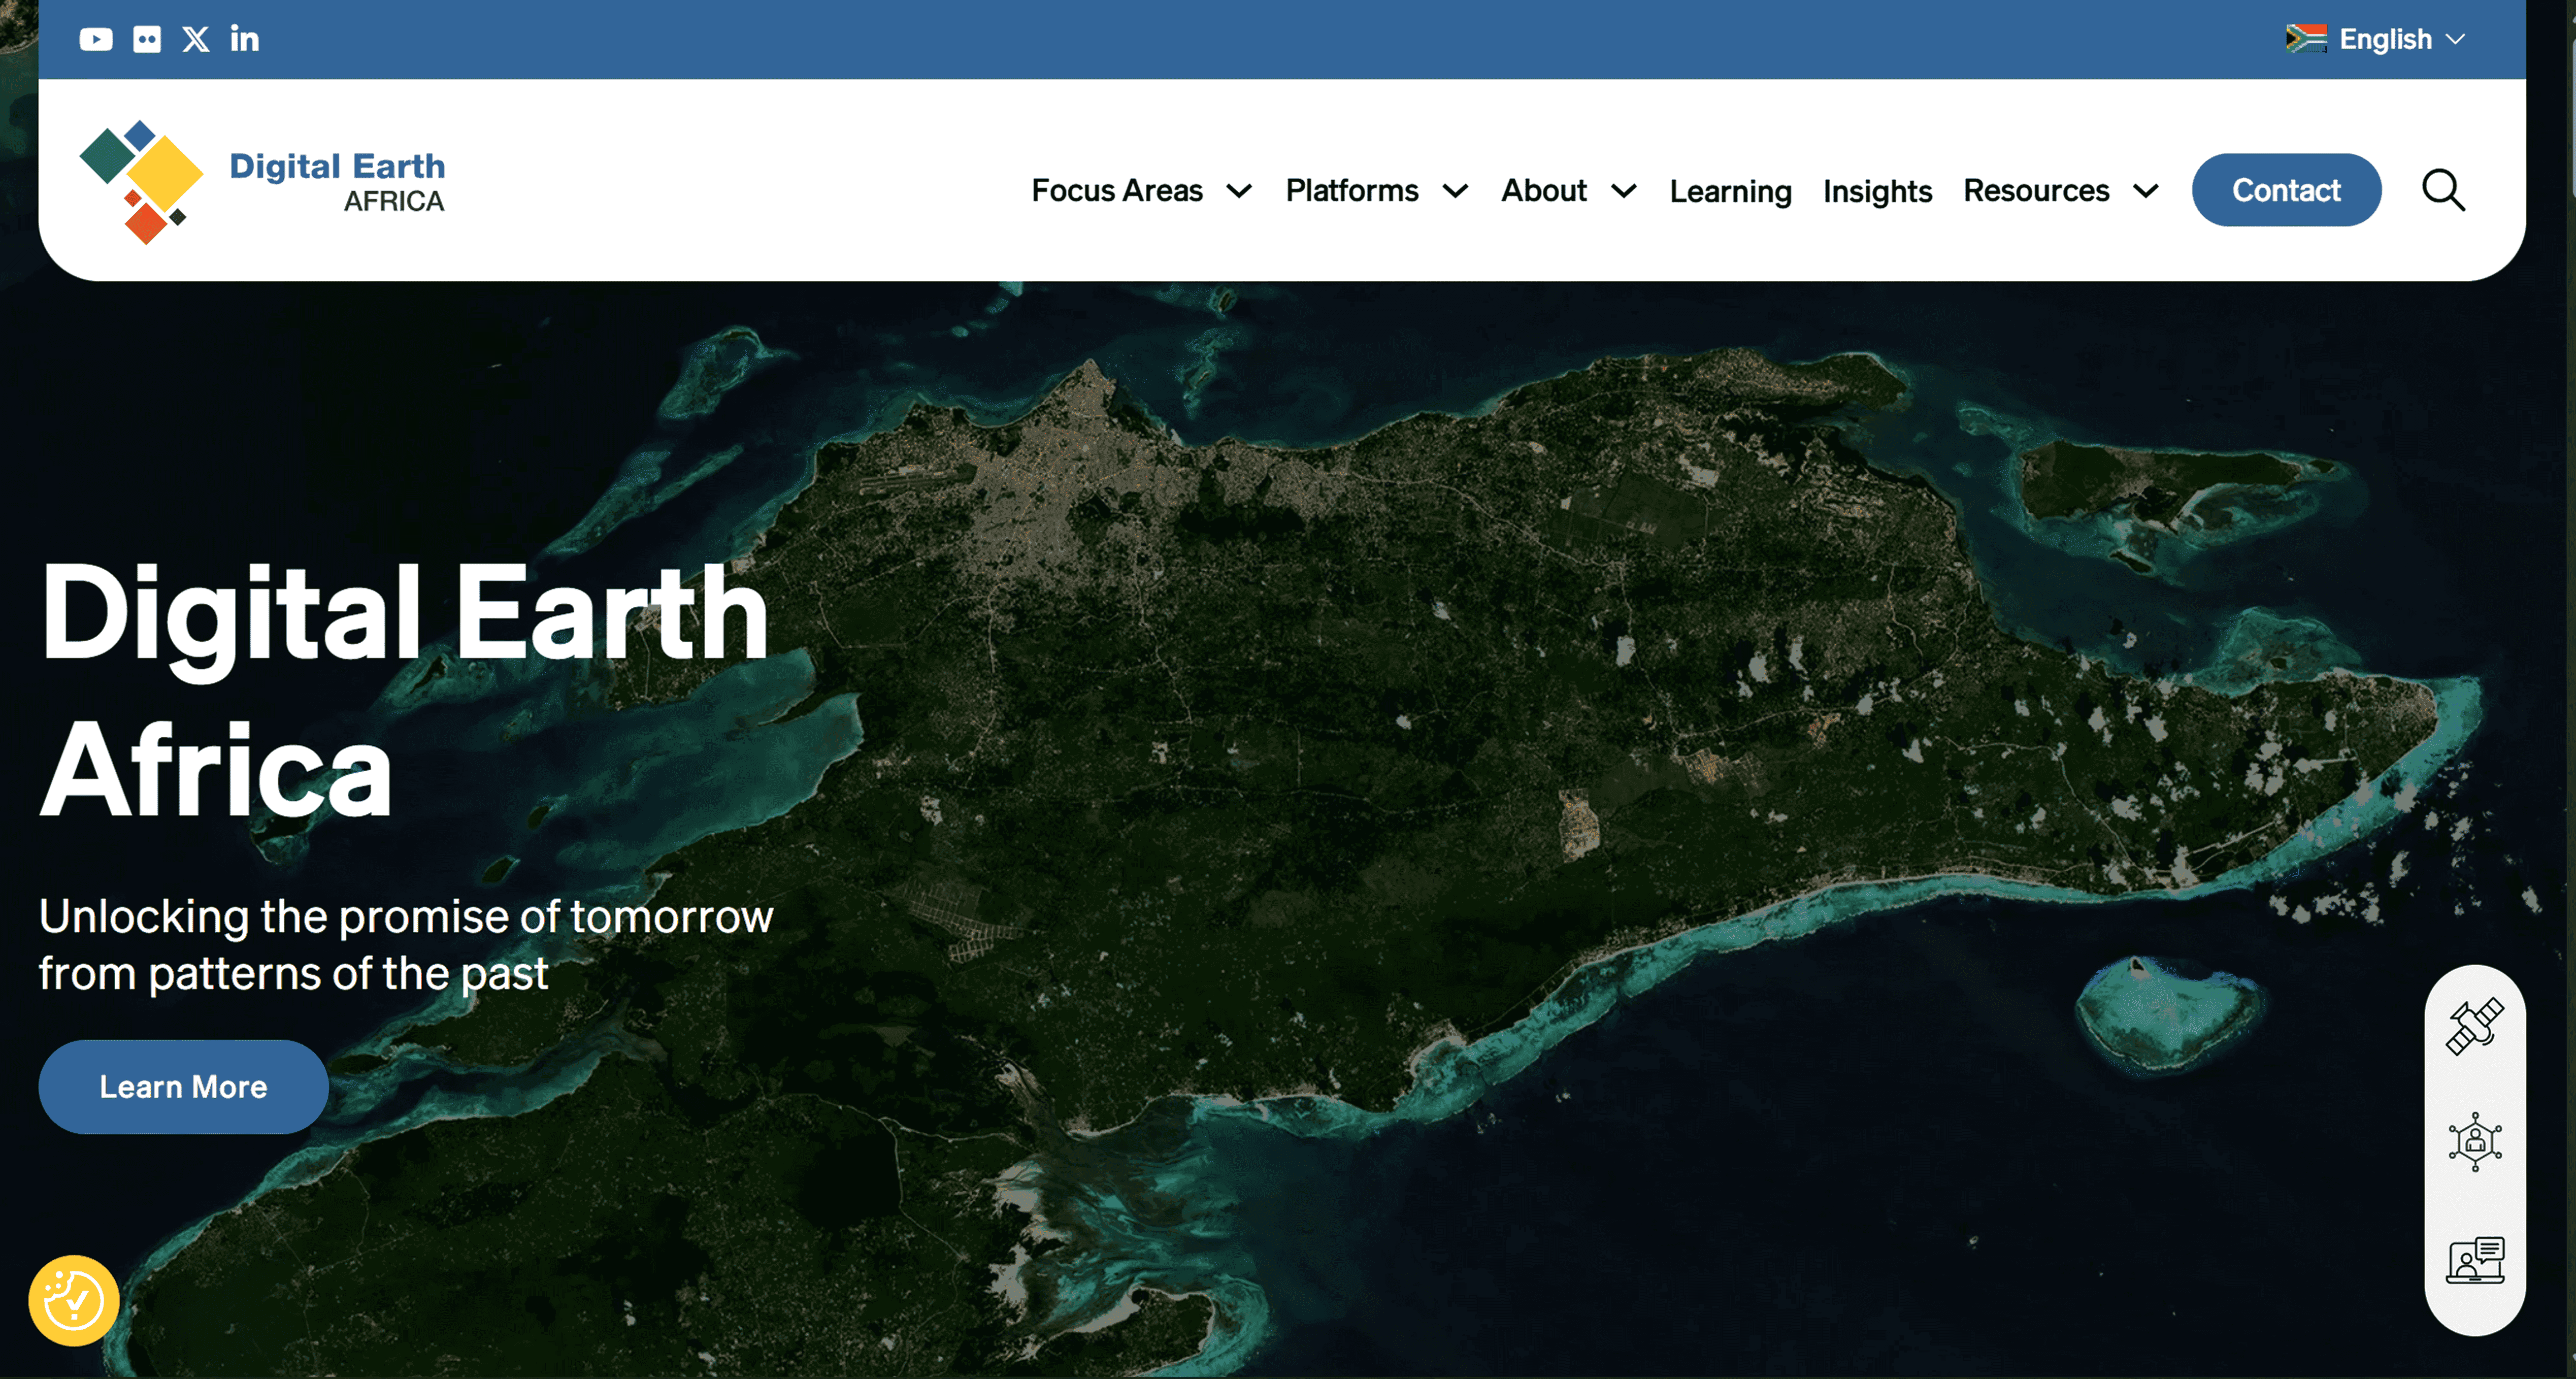
Task: Open the Flickr social icon
Action: click(x=147, y=39)
